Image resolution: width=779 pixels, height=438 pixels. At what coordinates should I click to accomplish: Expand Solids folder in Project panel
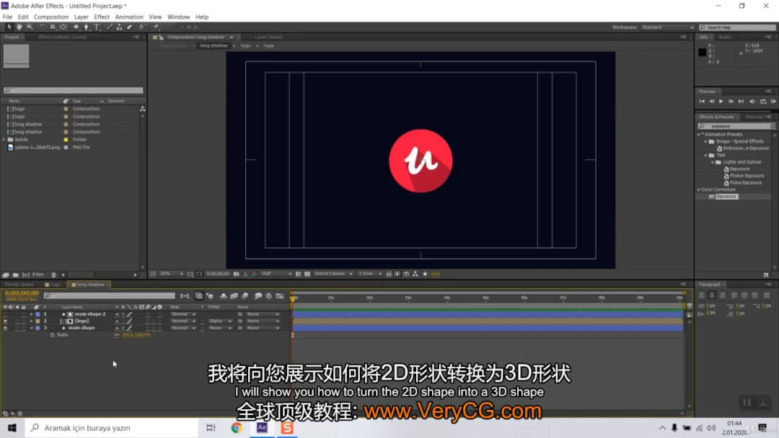pos(4,140)
